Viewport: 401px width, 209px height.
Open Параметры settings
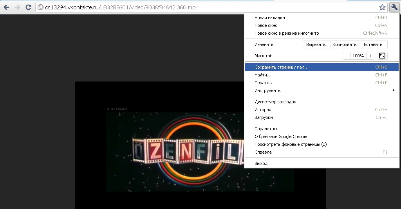click(x=322, y=129)
